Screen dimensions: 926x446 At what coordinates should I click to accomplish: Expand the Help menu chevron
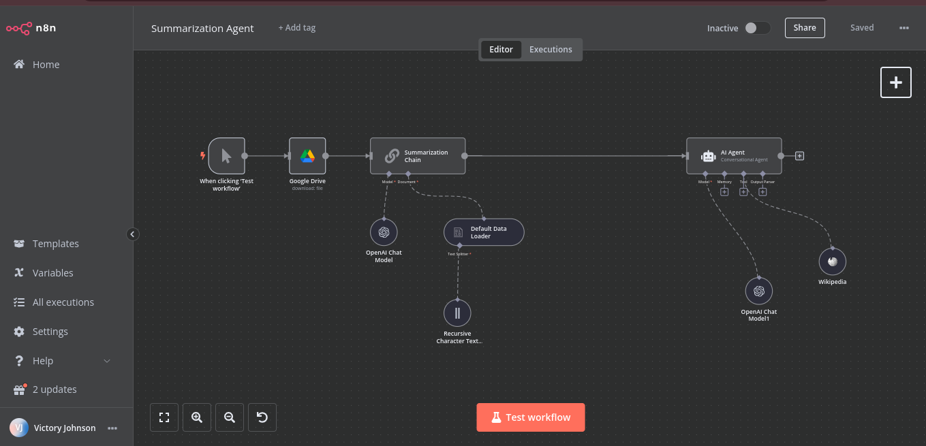107,361
